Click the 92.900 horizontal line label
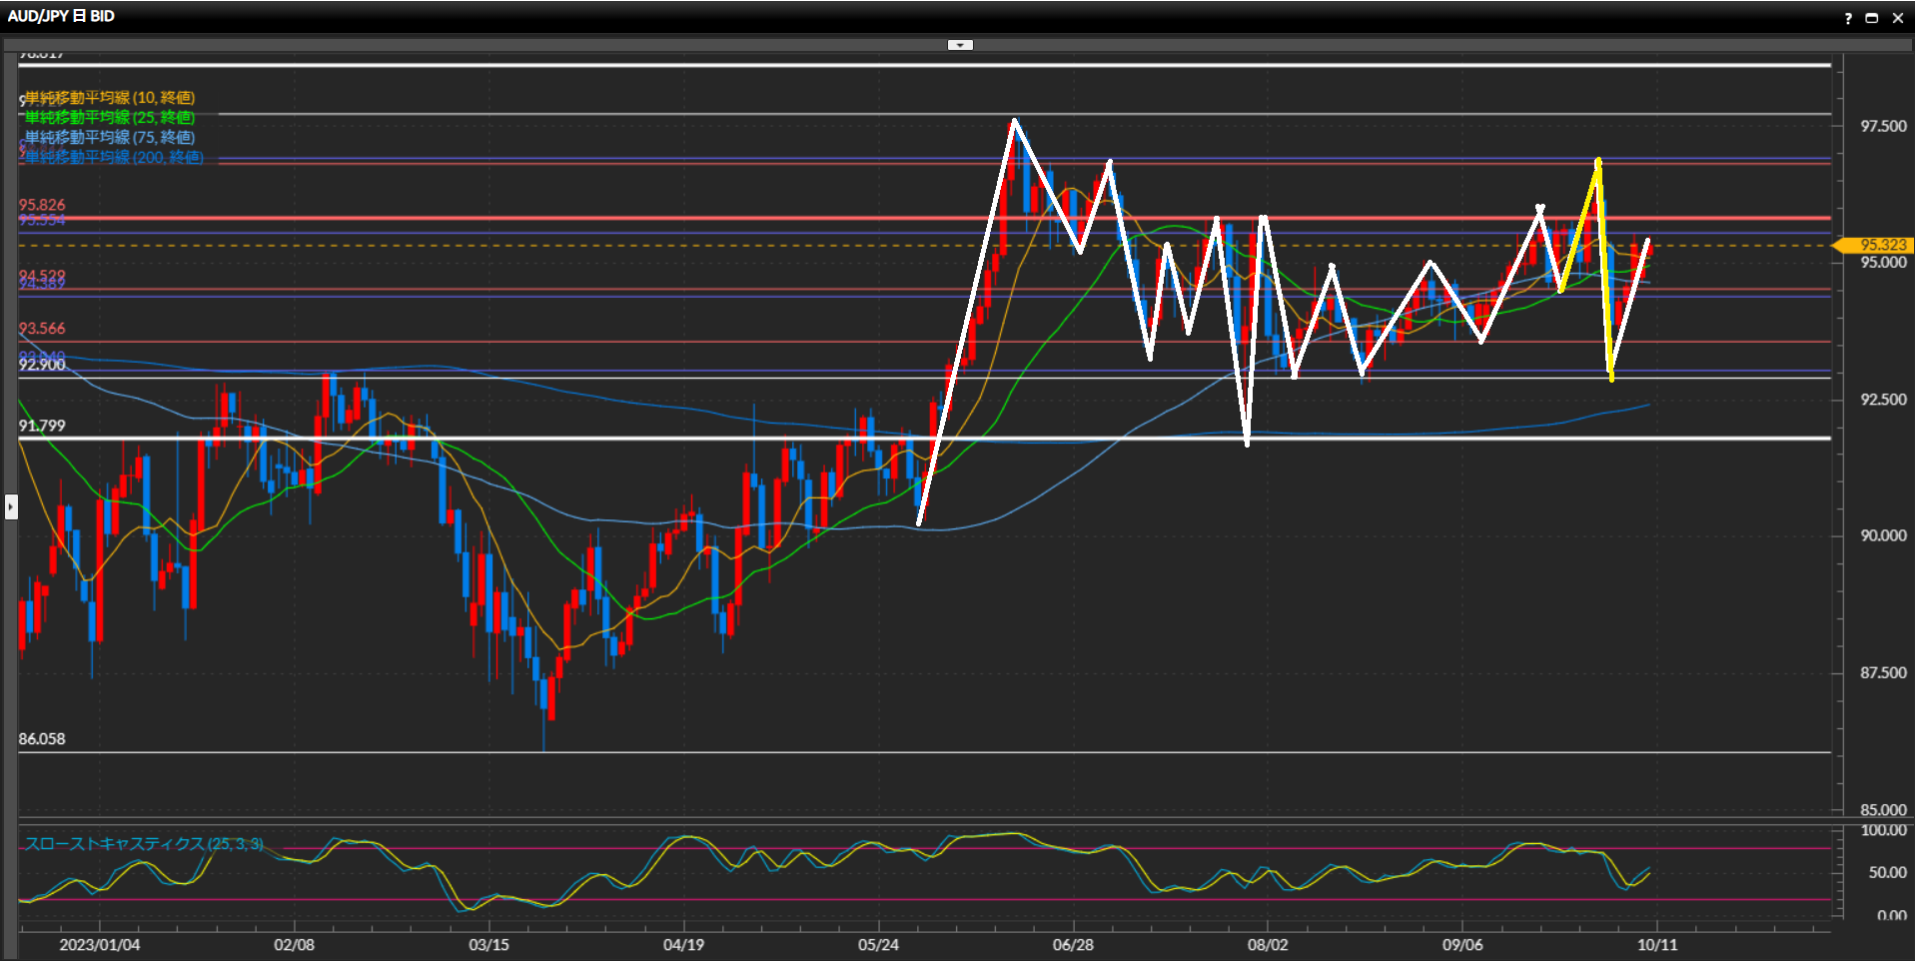The height and width of the screenshot is (961, 1915). click(x=42, y=365)
